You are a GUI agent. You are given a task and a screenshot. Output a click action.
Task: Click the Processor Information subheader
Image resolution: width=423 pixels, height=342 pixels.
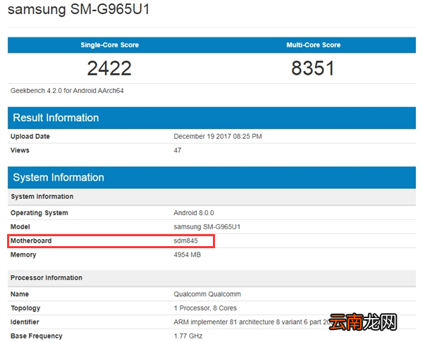click(x=211, y=278)
